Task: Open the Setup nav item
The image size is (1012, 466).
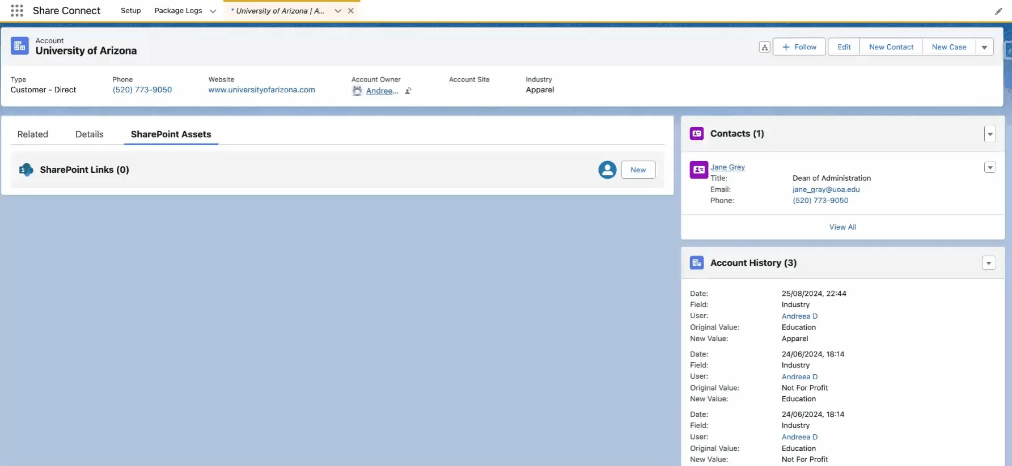Action: 131,11
